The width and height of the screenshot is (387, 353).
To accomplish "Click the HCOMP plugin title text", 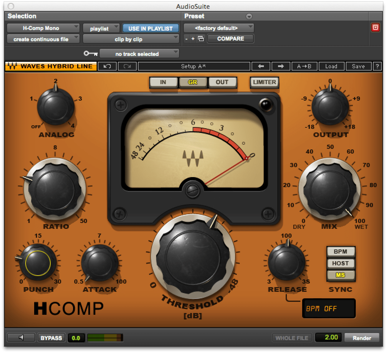I will coord(69,308).
